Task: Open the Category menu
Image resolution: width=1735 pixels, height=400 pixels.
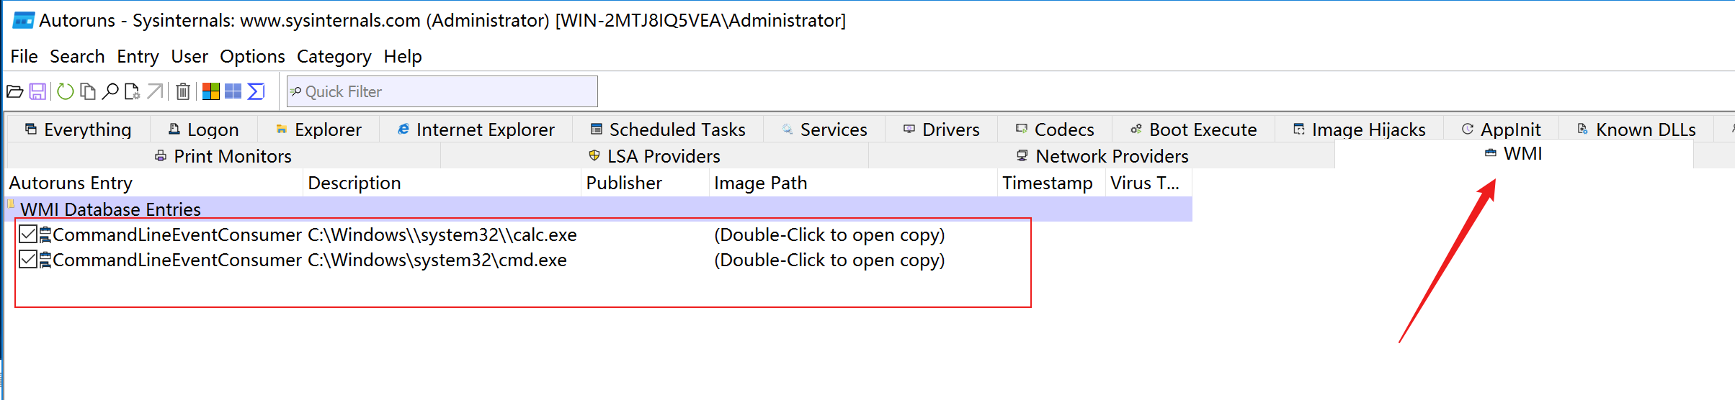Action: click(x=334, y=56)
